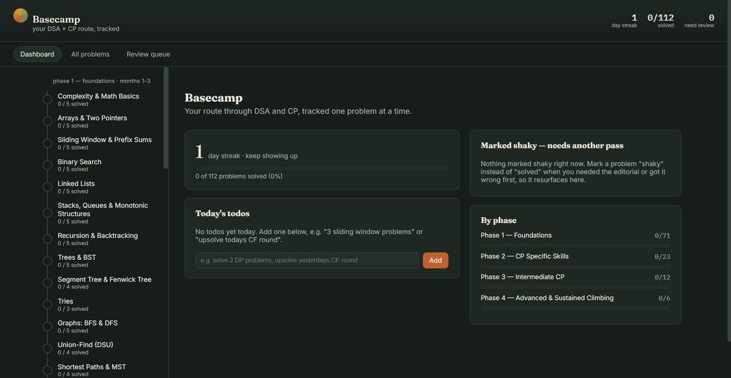
Task: Open the Sliding Window & Prefix Sums topic
Action: tap(105, 140)
